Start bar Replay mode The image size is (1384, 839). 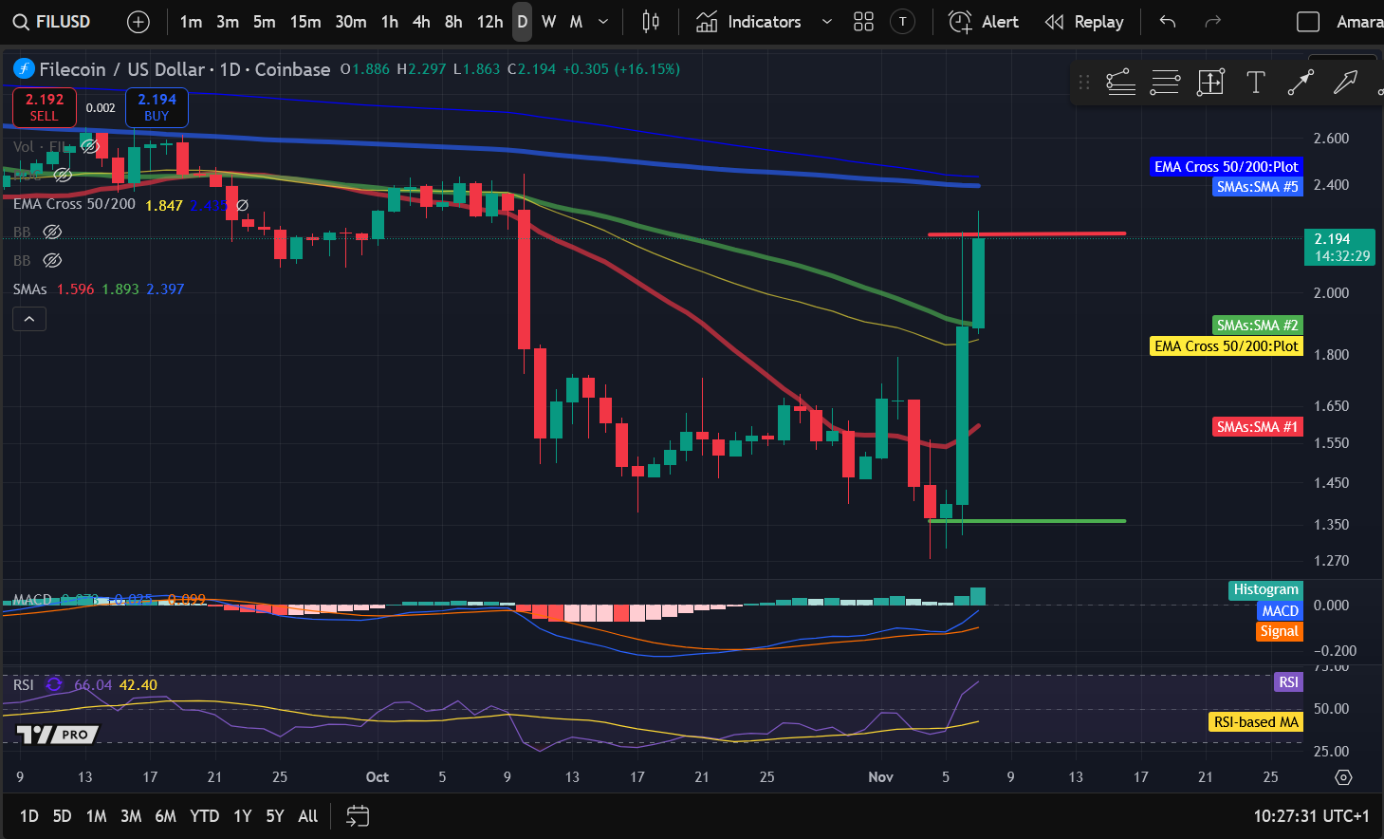click(1084, 21)
